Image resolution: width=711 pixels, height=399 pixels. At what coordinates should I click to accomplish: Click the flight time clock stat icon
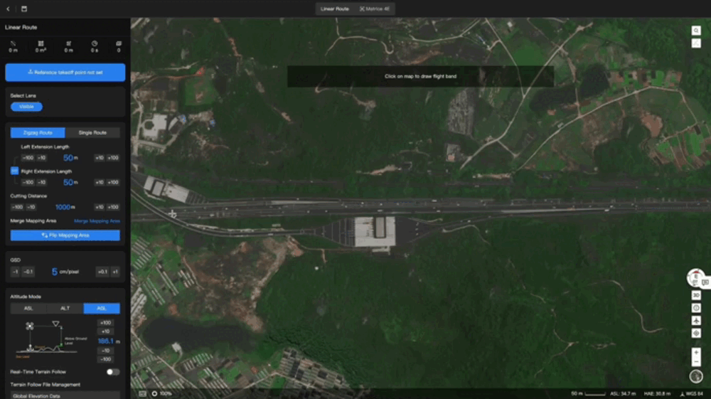95,43
